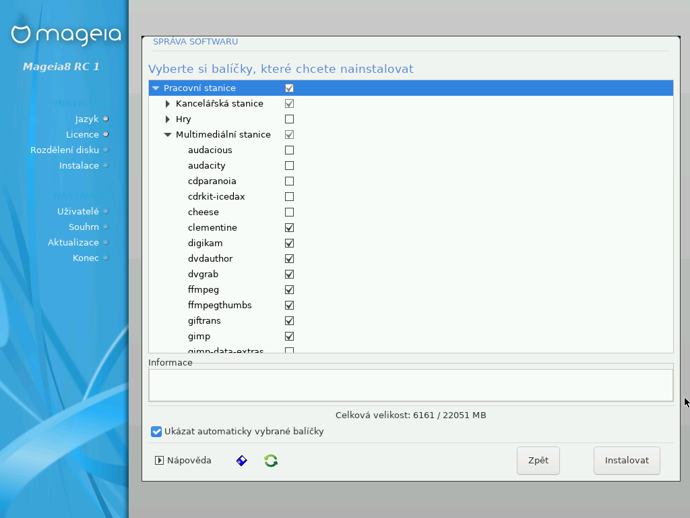Screen dimensions: 690x518
Task: Select the audacity package row
Action: coord(411,166)
